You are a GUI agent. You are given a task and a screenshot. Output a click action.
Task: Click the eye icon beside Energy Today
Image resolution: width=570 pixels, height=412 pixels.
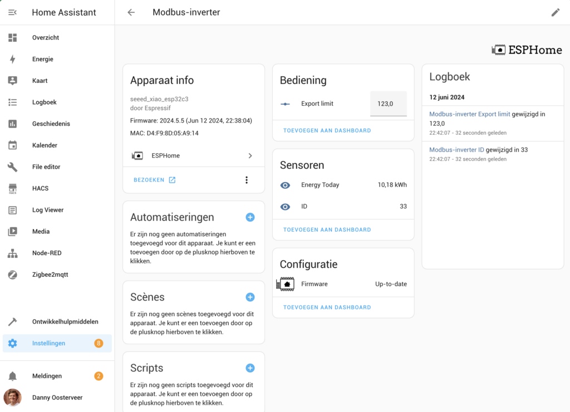point(286,185)
